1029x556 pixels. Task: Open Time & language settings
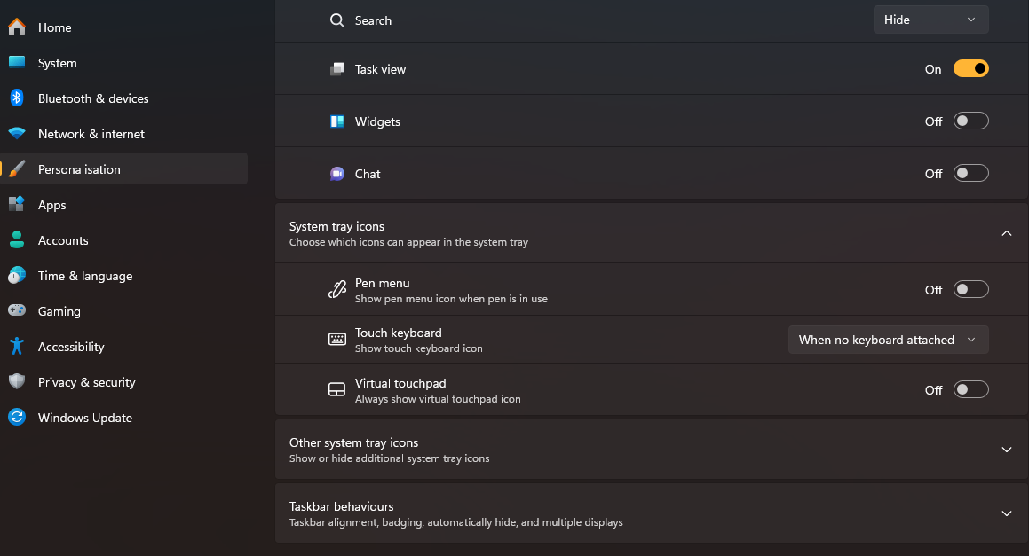[124, 276]
